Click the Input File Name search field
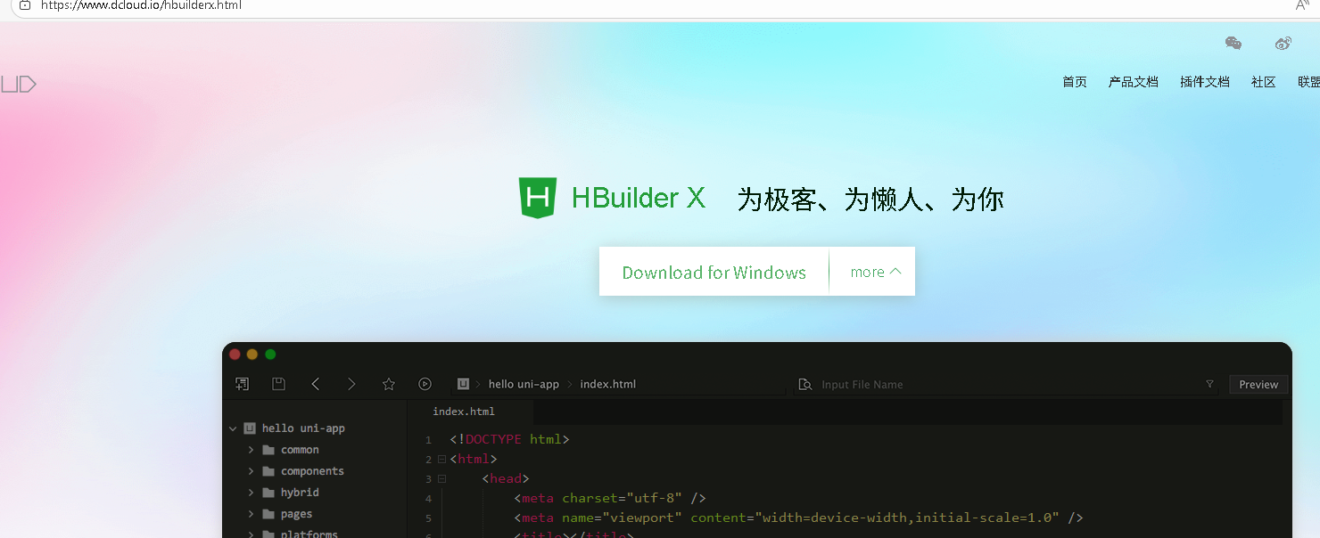 (1006, 384)
